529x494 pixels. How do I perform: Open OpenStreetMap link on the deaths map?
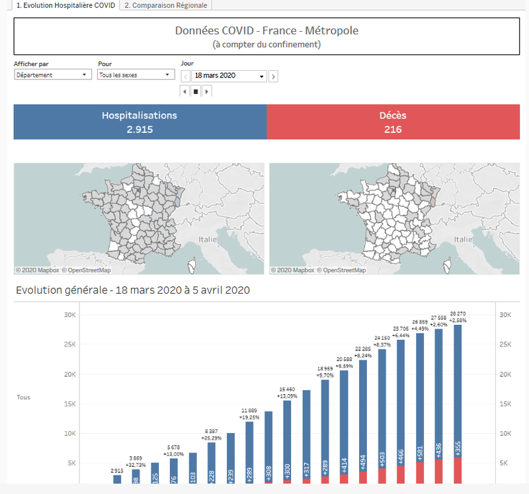[x=343, y=270]
